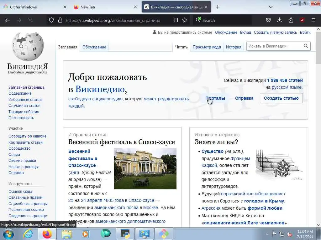Click the Википедию link in heading
The width and height of the screenshot is (321, 240).
(x=100, y=89)
